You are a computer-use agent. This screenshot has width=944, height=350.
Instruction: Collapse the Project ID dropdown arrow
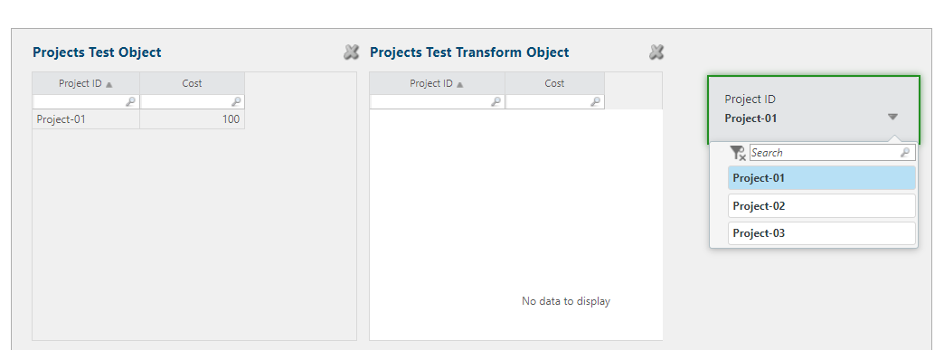click(x=892, y=117)
